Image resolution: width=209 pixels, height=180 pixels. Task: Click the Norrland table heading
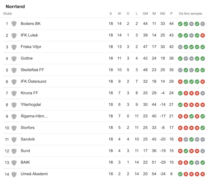pos(15,6)
